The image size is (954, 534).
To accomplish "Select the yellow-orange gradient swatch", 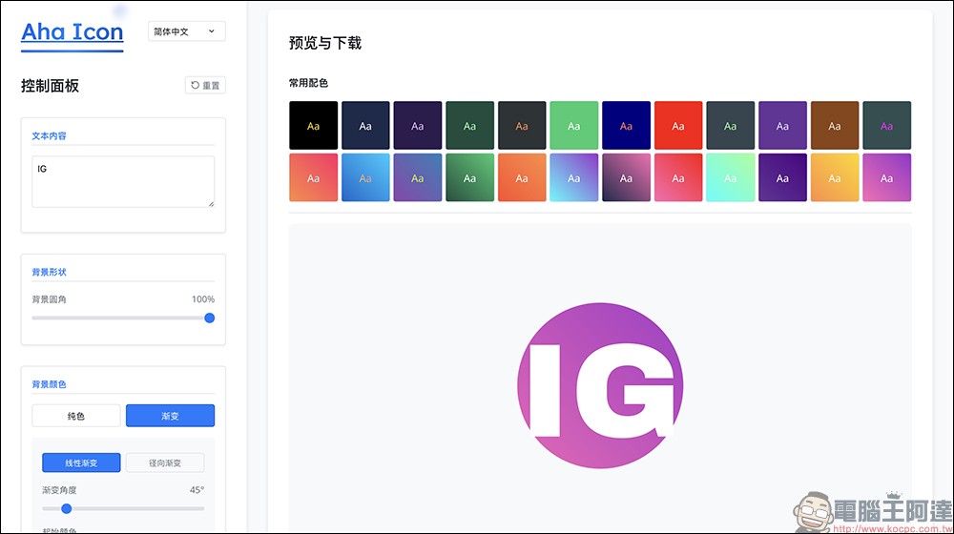I will click(835, 177).
